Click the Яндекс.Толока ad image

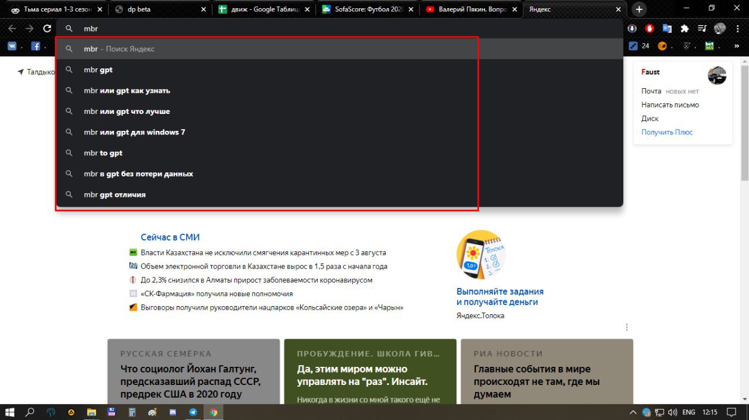pyautogui.click(x=480, y=254)
